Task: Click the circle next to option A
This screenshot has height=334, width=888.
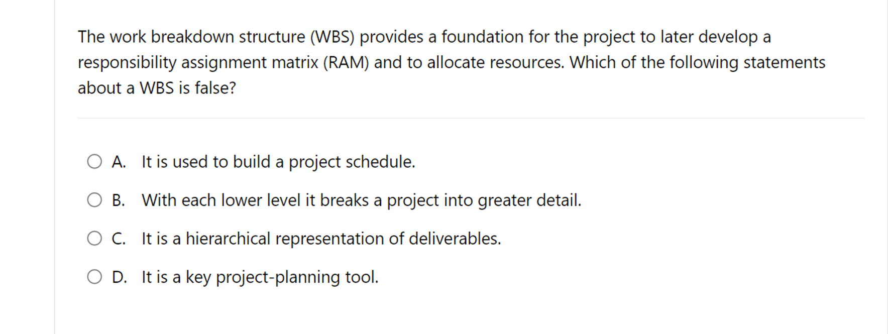Action: point(94,162)
